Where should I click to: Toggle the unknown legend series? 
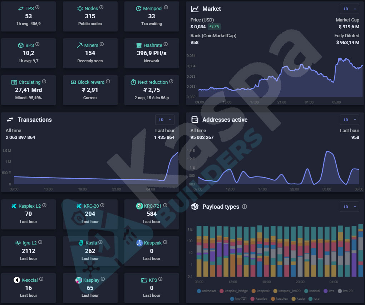[x=206, y=291]
